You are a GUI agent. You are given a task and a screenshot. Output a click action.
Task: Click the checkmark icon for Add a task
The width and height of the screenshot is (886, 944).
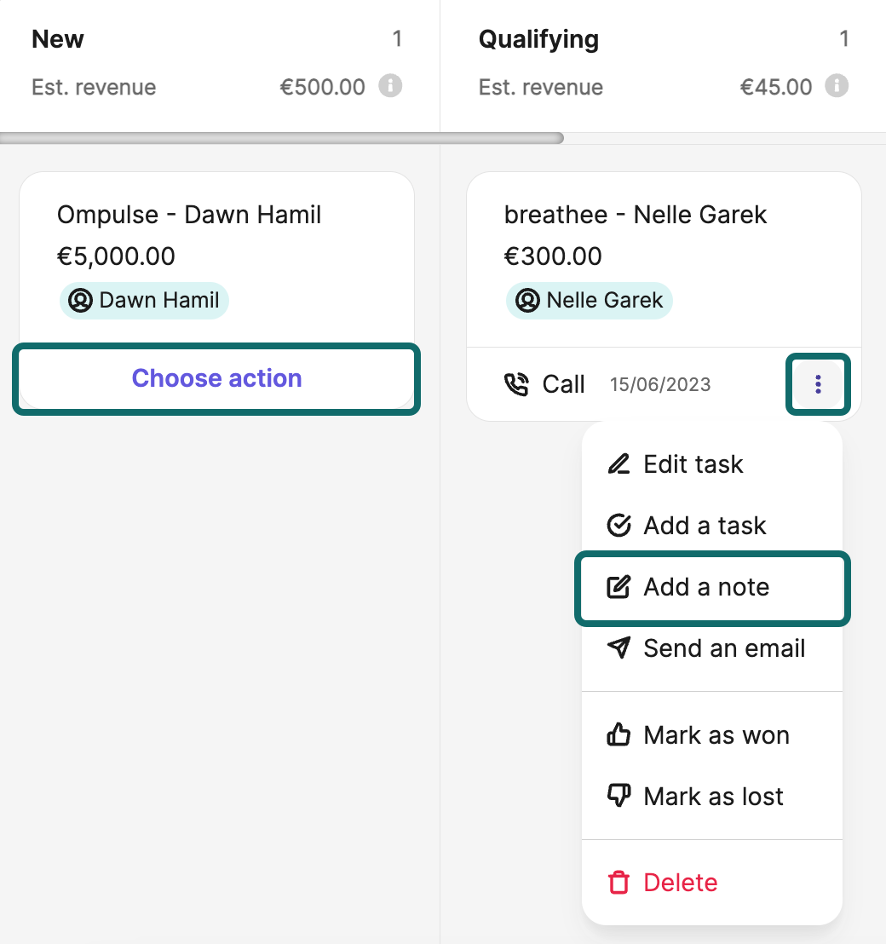click(618, 526)
